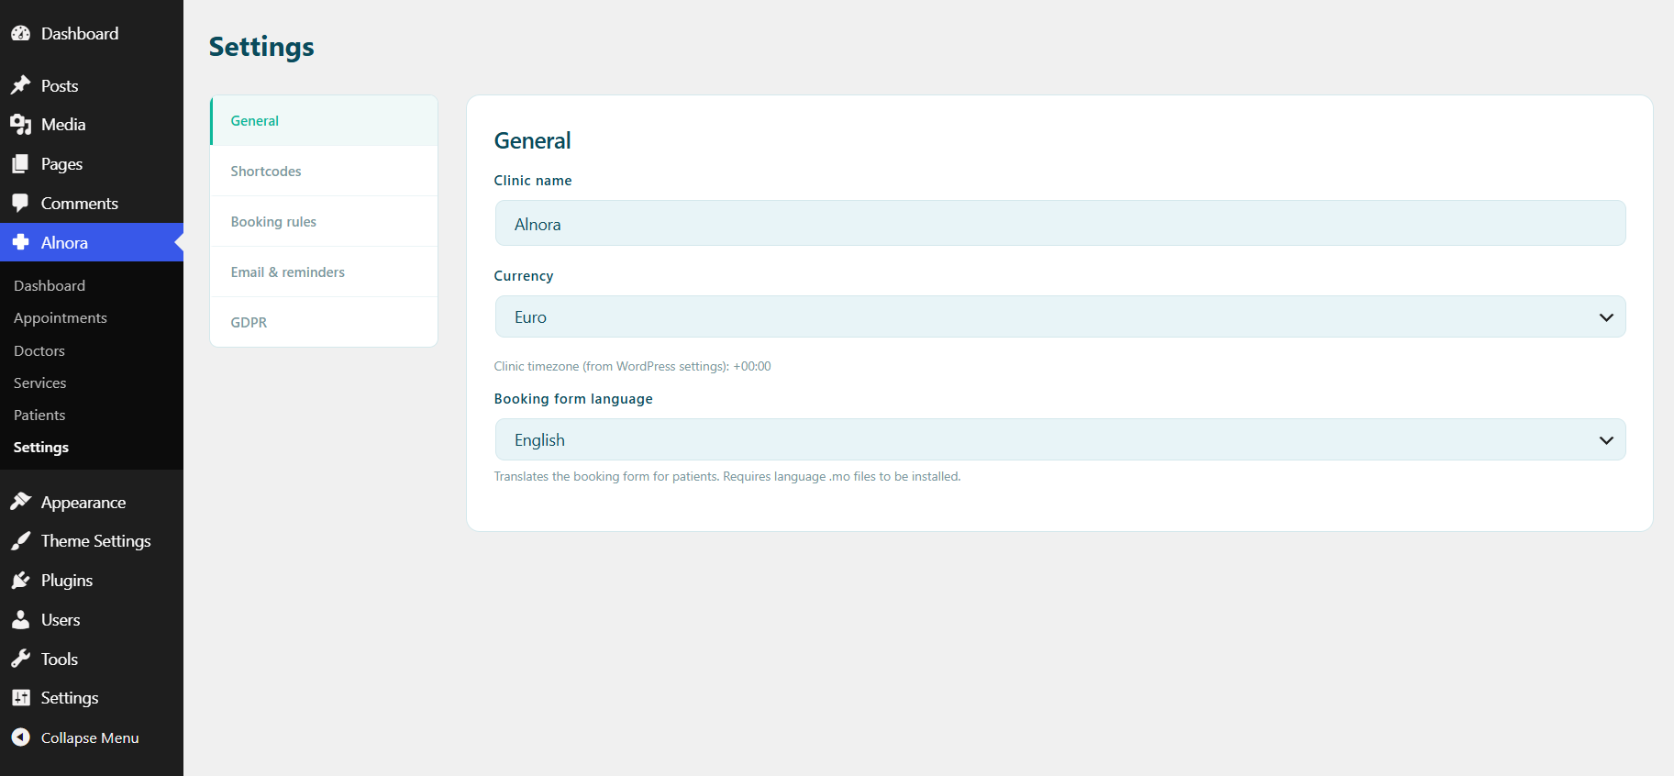Open the Shortcodes settings tab
Image resolution: width=1674 pixels, height=776 pixels.
pyautogui.click(x=324, y=172)
